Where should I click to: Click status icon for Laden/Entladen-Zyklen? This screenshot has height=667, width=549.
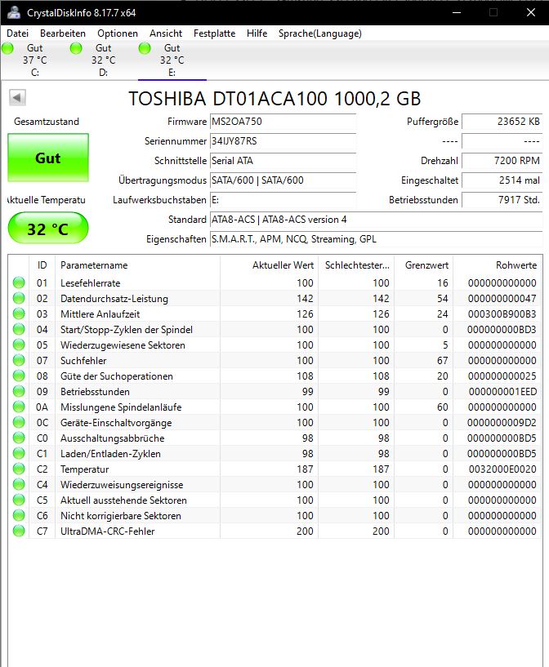[19, 453]
